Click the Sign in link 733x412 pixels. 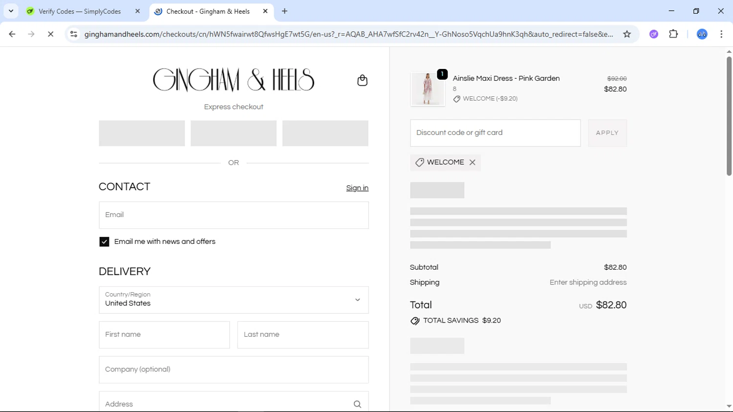pyautogui.click(x=357, y=188)
